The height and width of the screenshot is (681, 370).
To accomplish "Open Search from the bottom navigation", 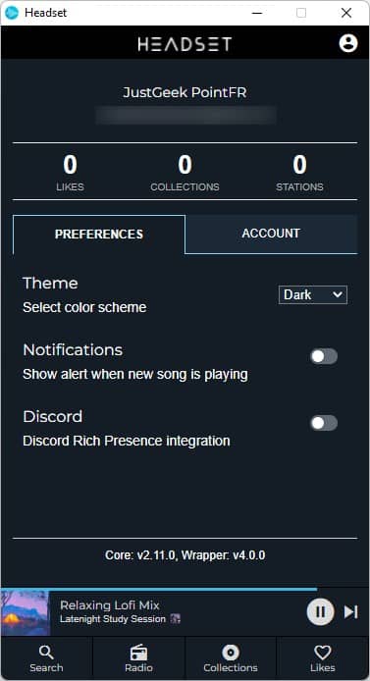I will tap(46, 658).
